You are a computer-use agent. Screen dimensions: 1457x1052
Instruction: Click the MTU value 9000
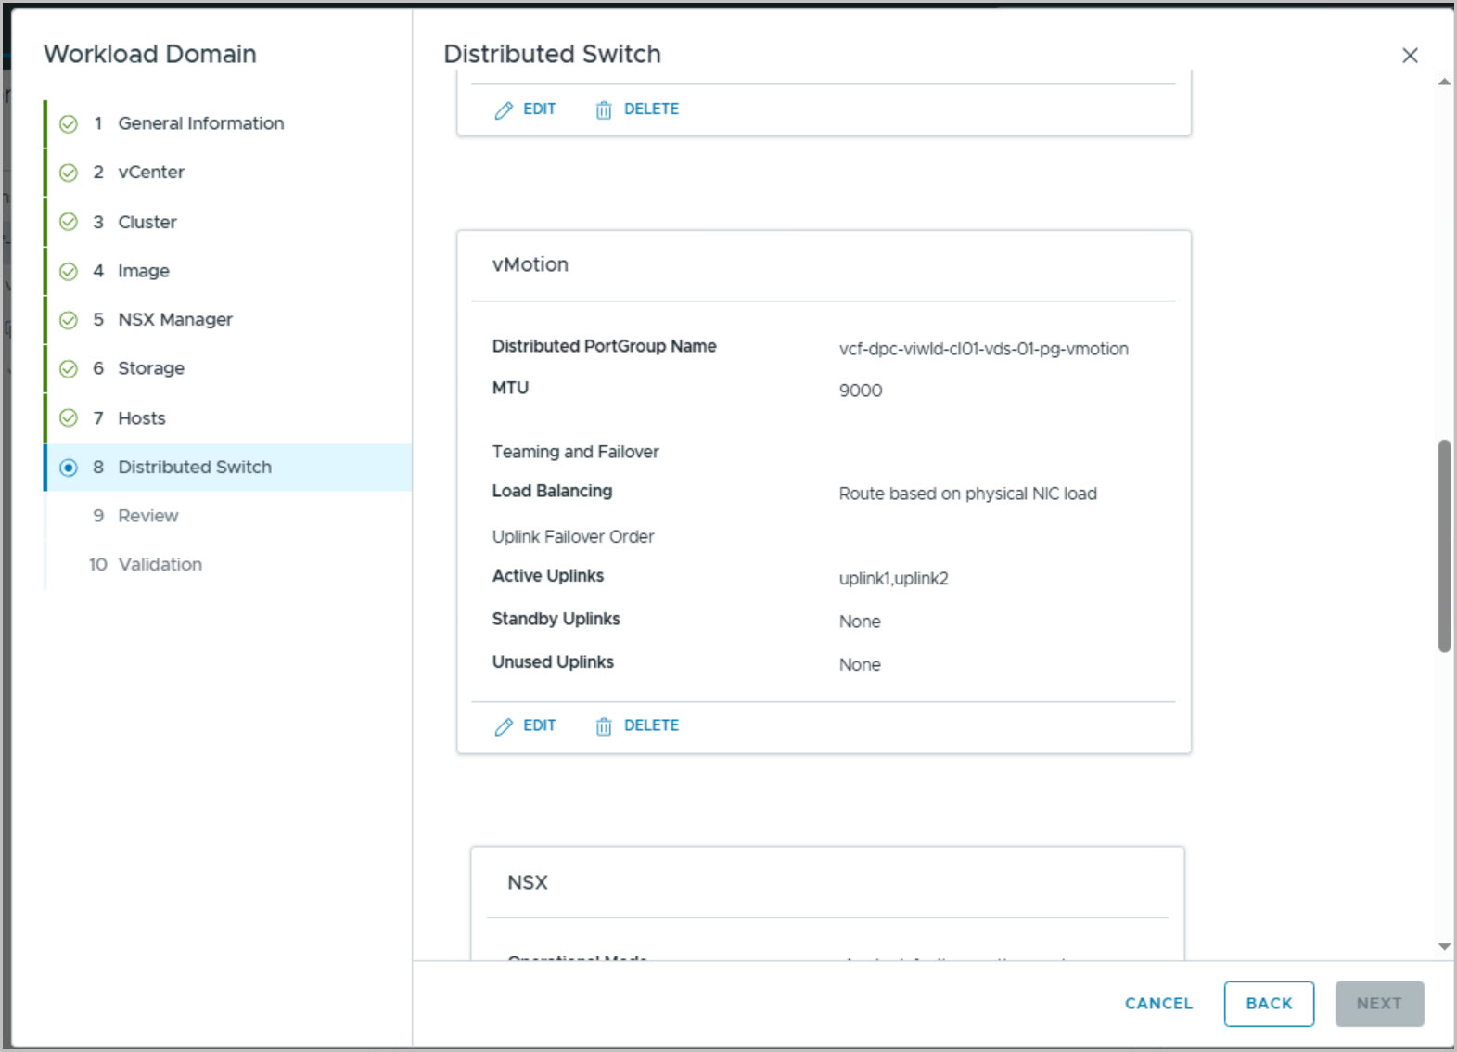(861, 391)
